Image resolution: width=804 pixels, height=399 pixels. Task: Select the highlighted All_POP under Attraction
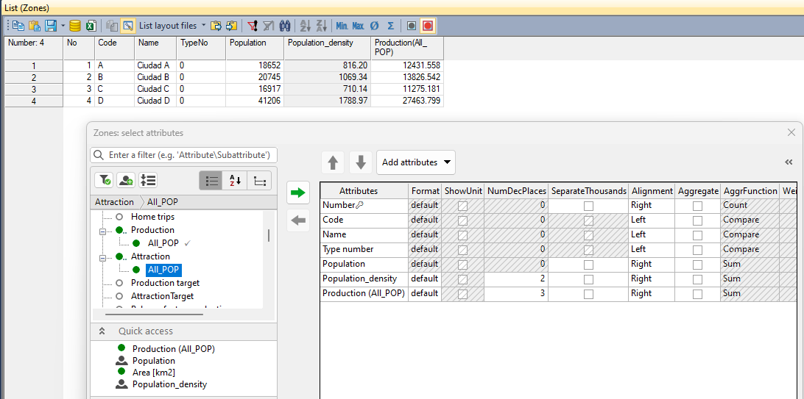click(163, 270)
